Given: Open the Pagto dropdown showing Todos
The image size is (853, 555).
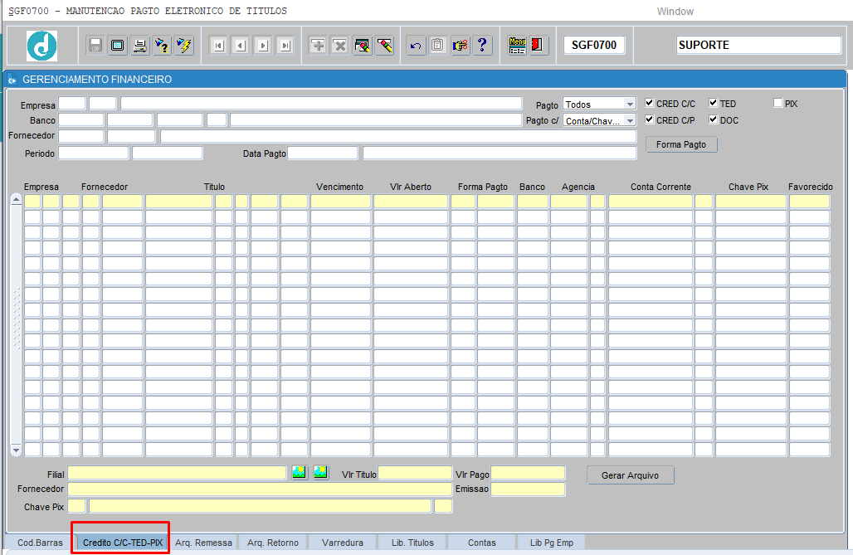Looking at the screenshot, I should click(630, 105).
